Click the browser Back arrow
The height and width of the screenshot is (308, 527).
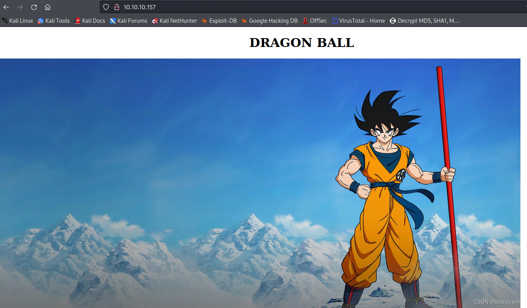(6, 7)
